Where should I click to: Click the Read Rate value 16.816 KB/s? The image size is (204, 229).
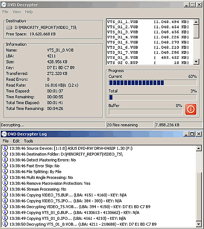pos(56,85)
